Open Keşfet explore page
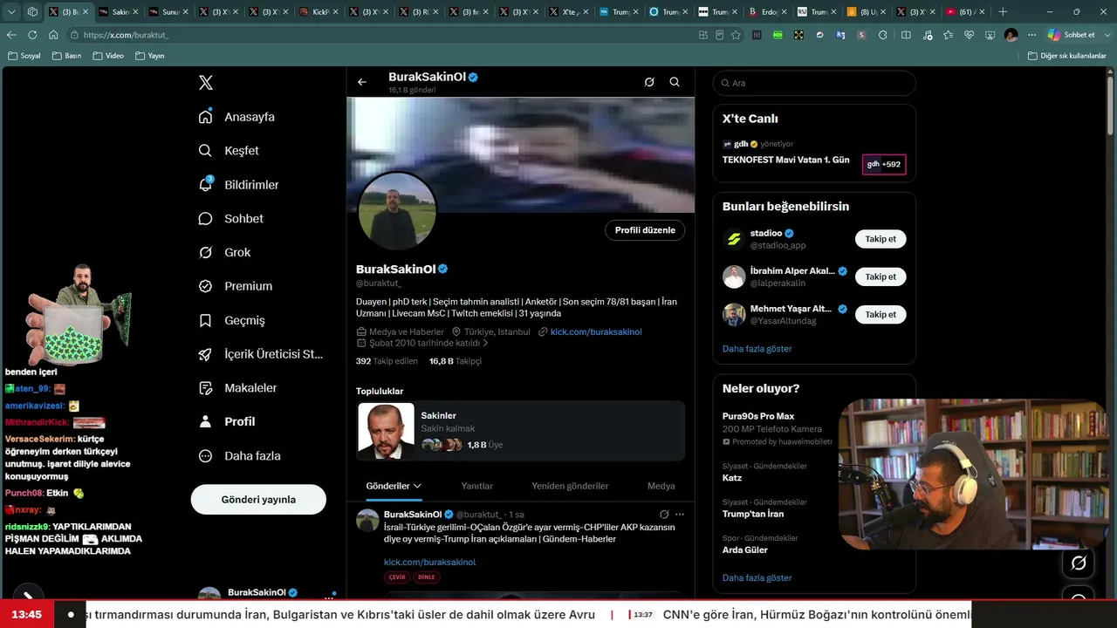The image size is (1117, 628). (x=229, y=151)
